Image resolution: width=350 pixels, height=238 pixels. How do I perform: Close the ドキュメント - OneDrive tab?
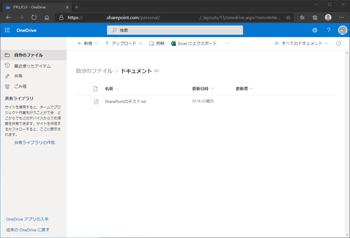tap(67, 7)
